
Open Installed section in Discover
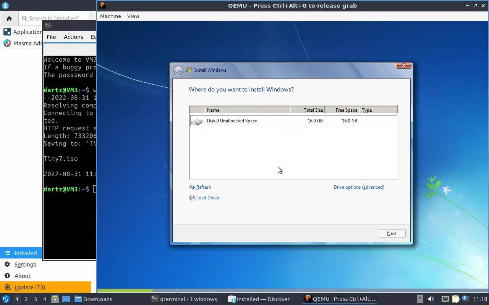pyautogui.click(x=21, y=253)
